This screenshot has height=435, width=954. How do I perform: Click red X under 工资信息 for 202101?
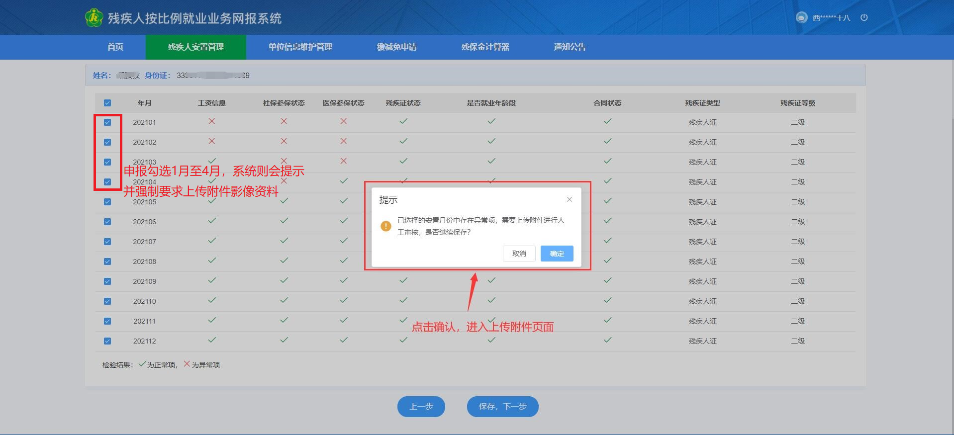[212, 121]
